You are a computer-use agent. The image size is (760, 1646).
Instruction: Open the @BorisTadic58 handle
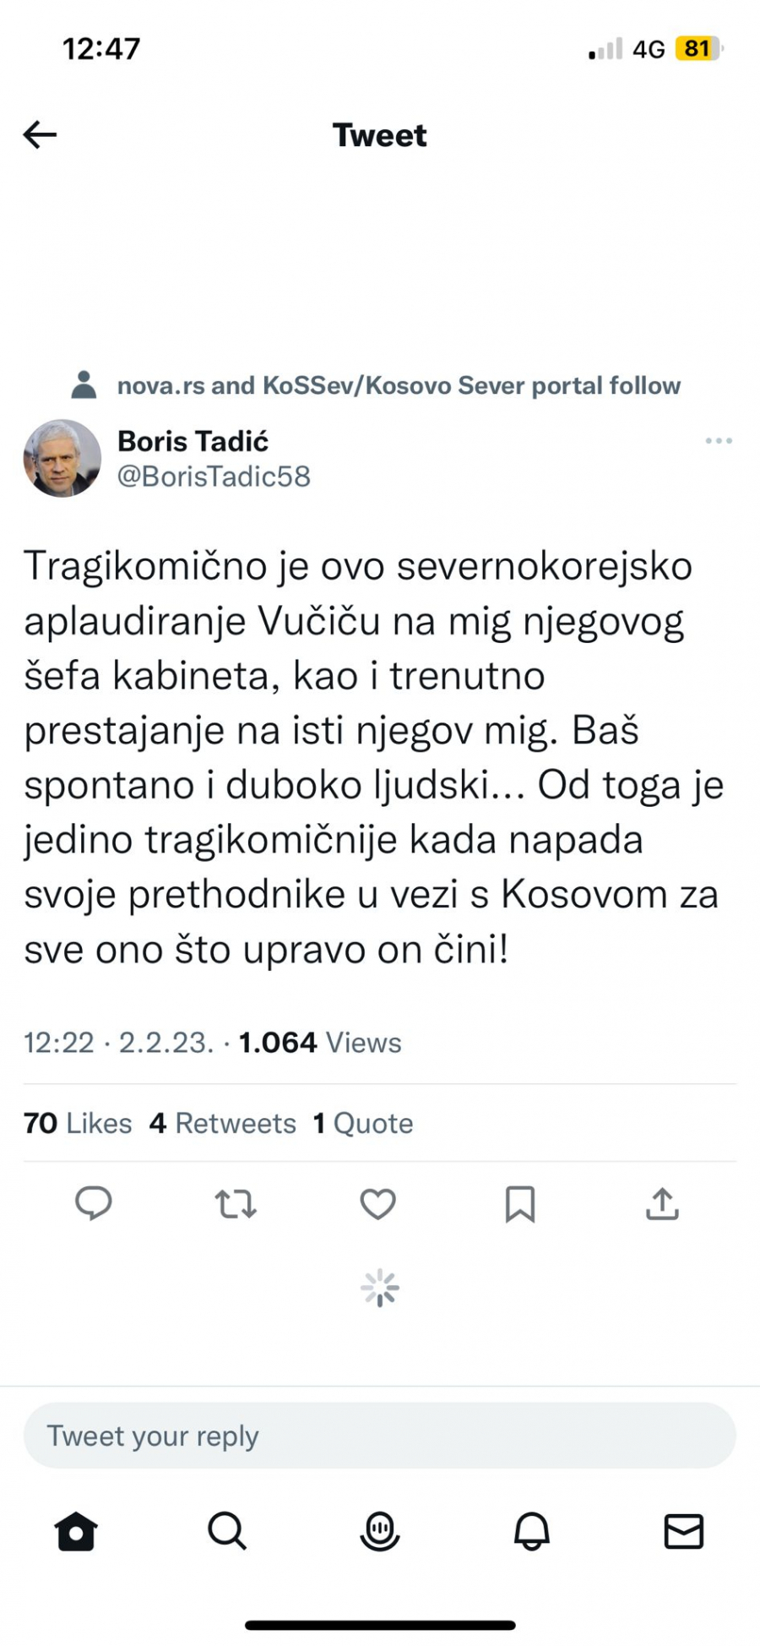point(214,477)
